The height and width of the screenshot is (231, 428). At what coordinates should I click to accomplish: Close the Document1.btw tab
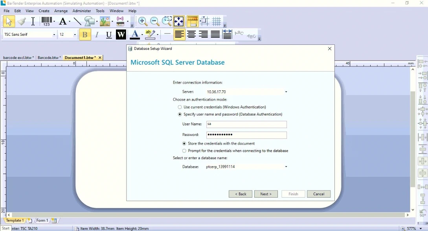pyautogui.click(x=100, y=57)
